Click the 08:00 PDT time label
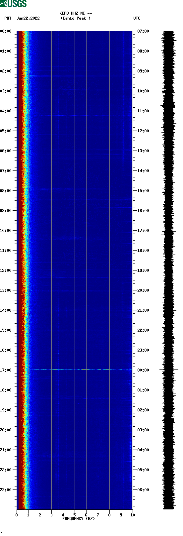The height and width of the screenshot is (536, 183). [6, 191]
